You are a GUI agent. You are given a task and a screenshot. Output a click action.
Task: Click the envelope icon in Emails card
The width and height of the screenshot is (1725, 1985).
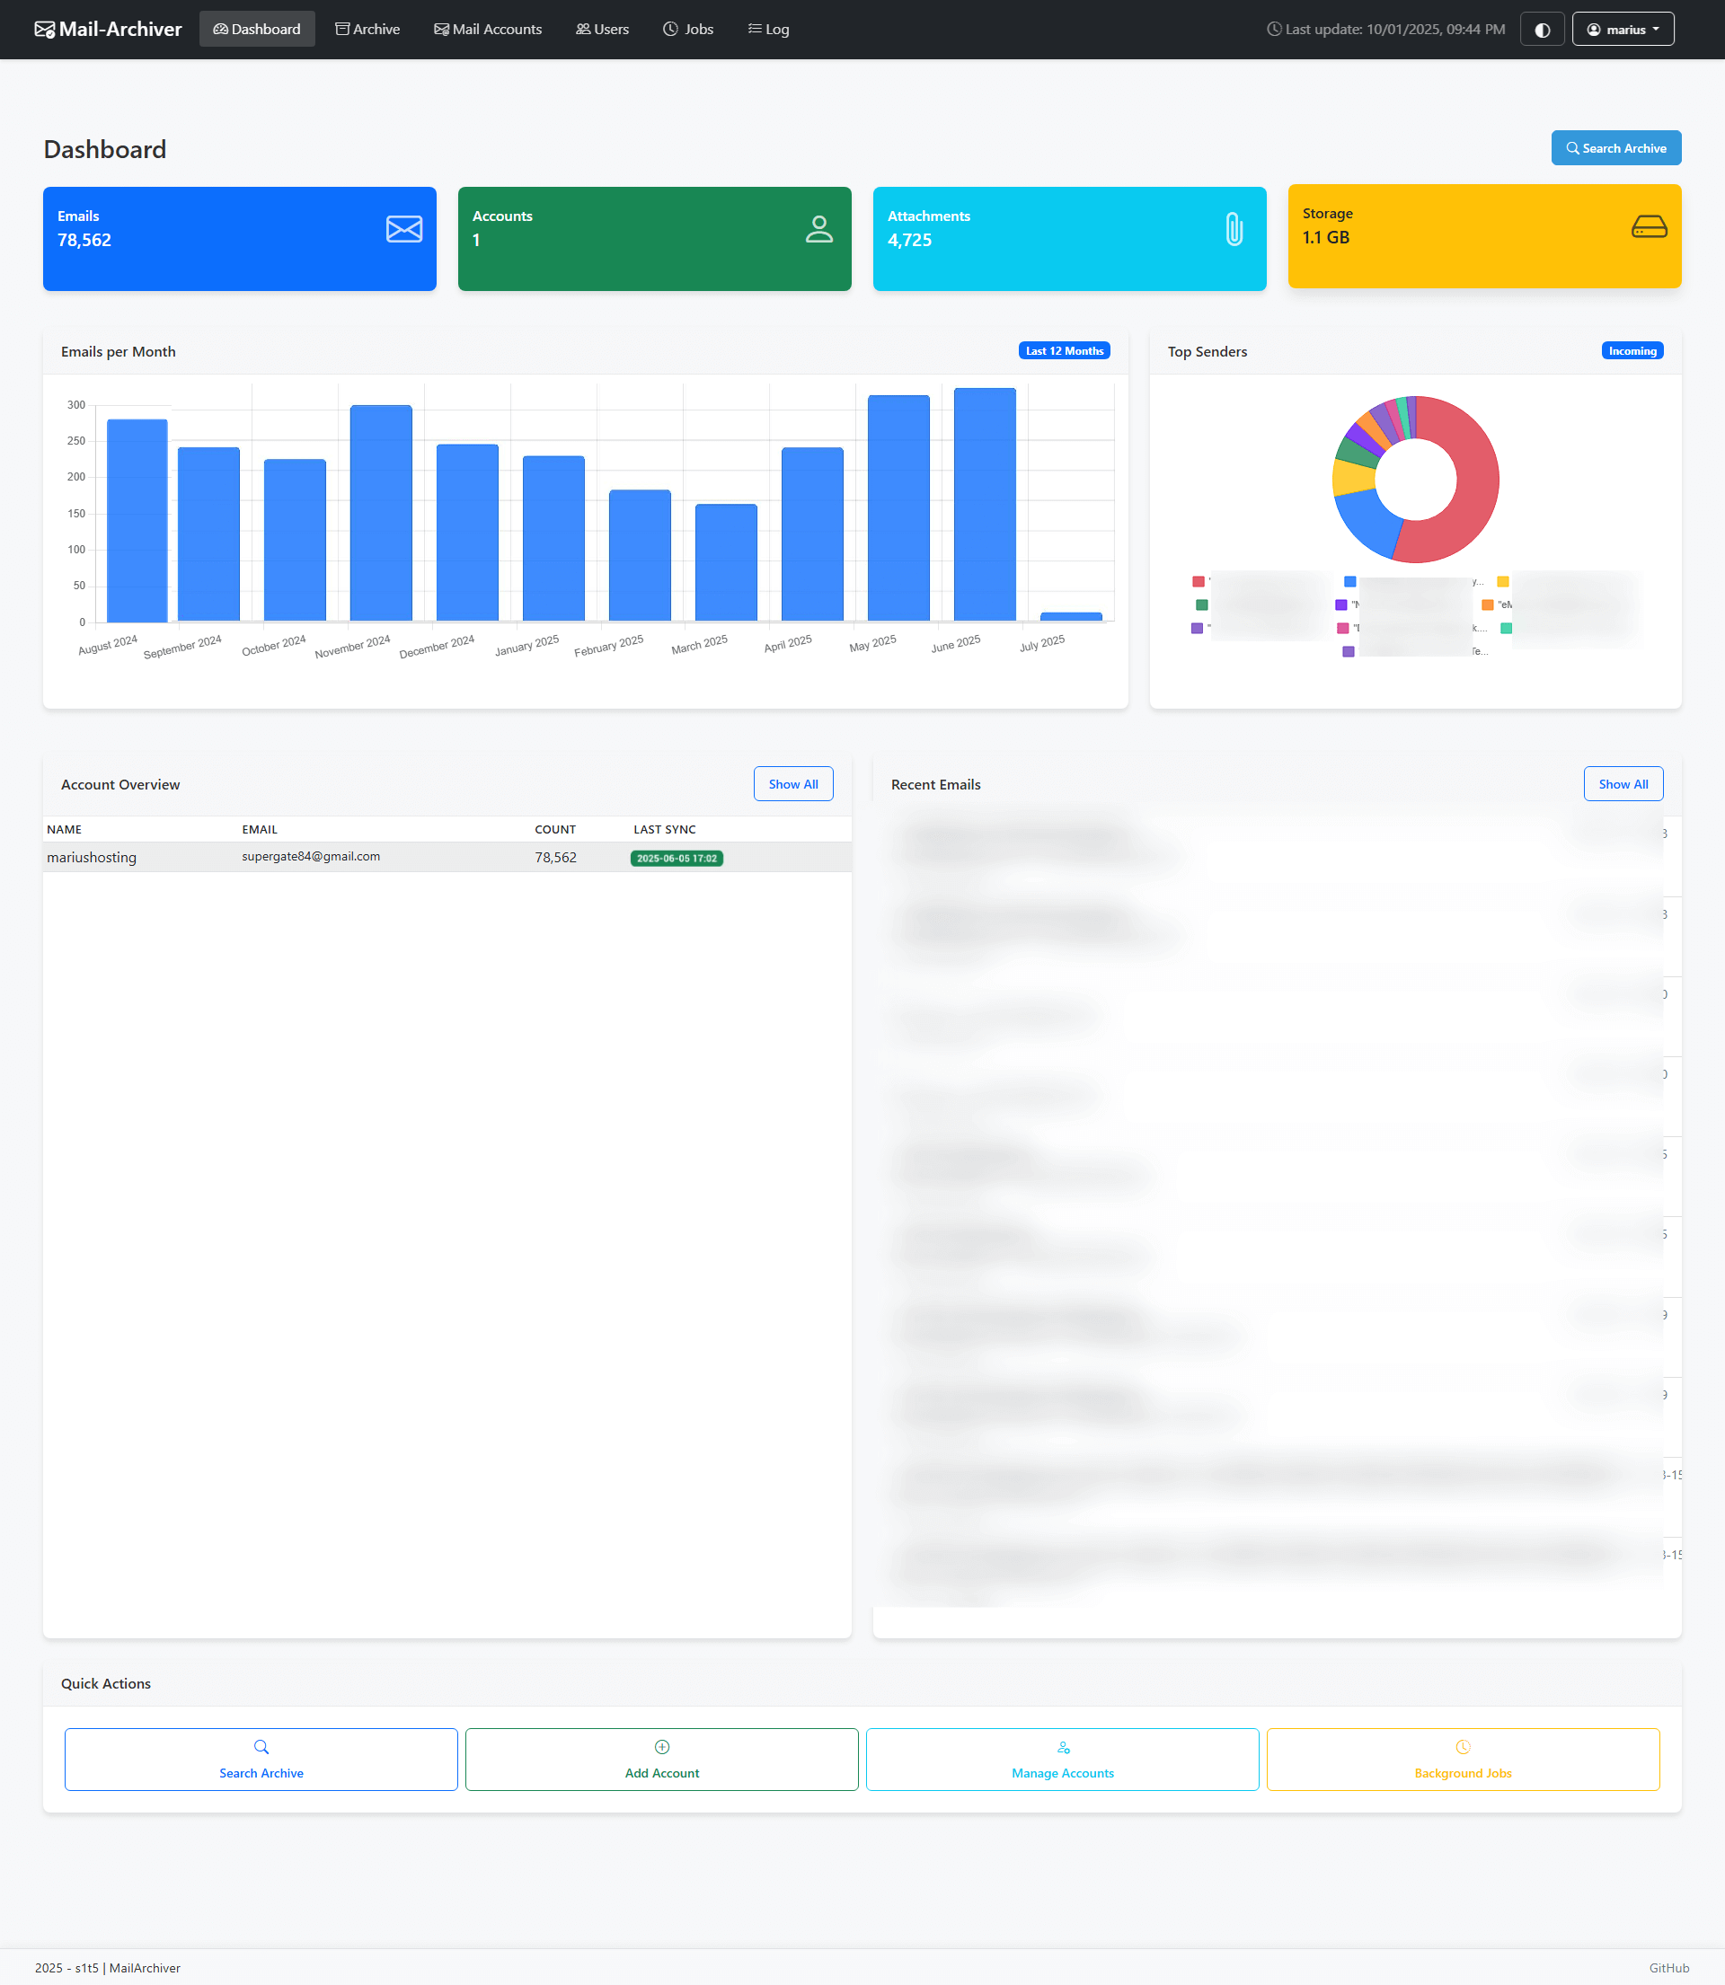pyautogui.click(x=403, y=229)
